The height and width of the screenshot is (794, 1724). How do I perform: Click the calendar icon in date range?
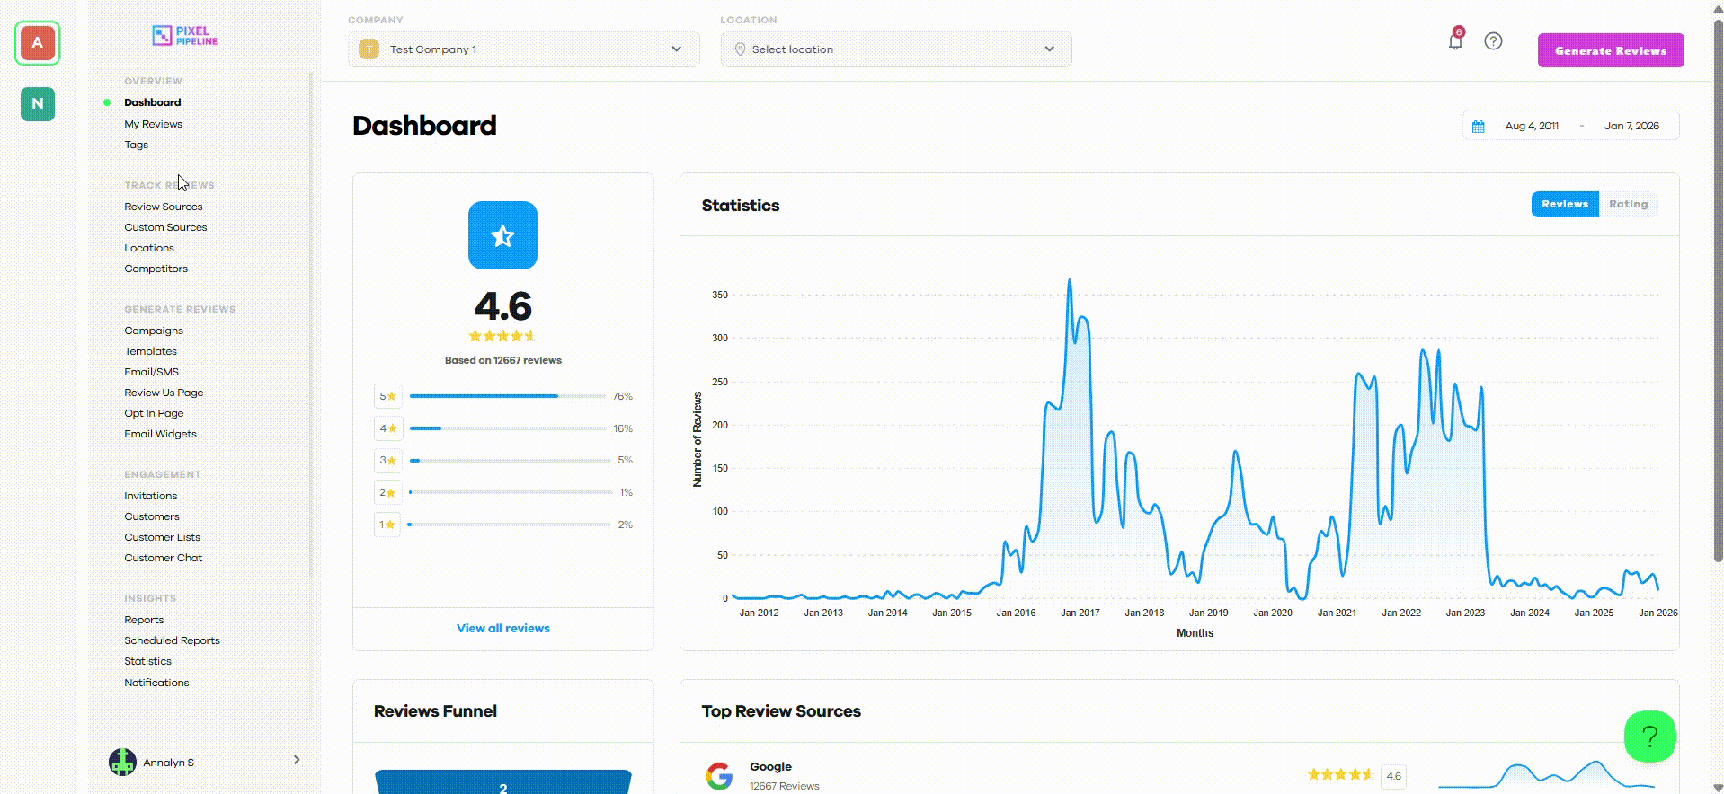tap(1478, 127)
